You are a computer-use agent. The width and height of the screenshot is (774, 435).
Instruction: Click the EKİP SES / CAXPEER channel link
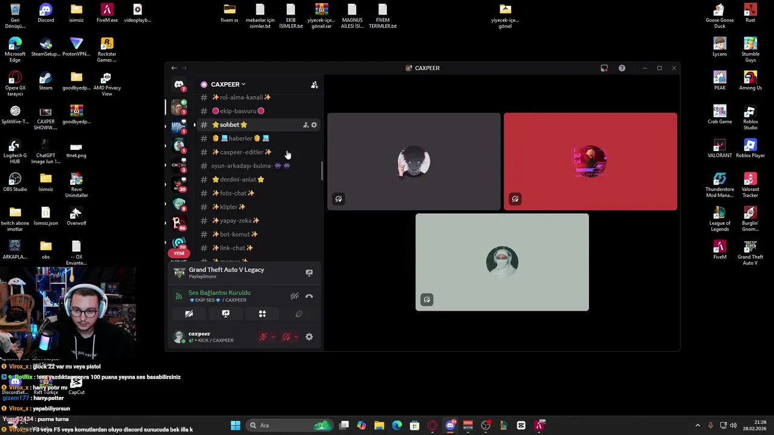click(218, 300)
